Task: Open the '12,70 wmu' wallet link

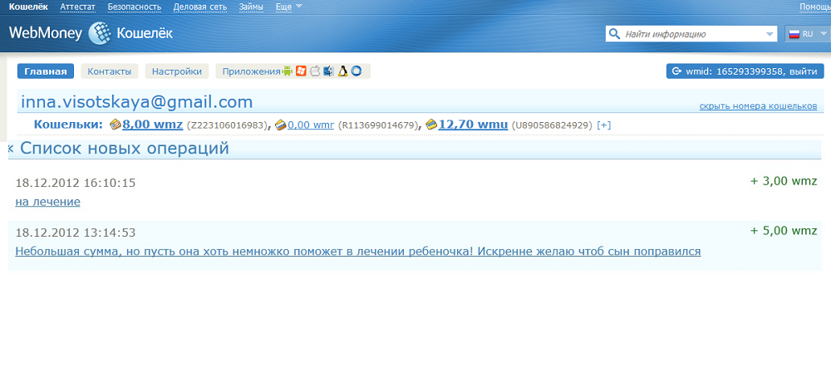Action: point(474,125)
